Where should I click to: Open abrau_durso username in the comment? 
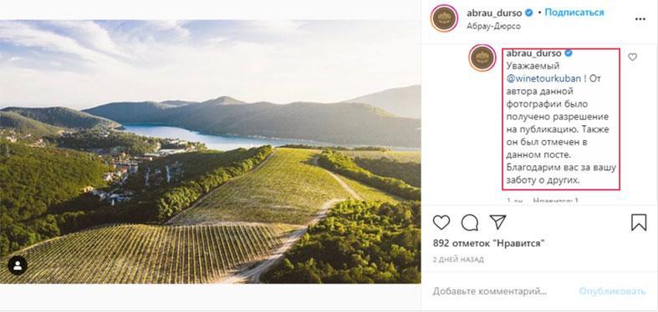tap(533, 53)
